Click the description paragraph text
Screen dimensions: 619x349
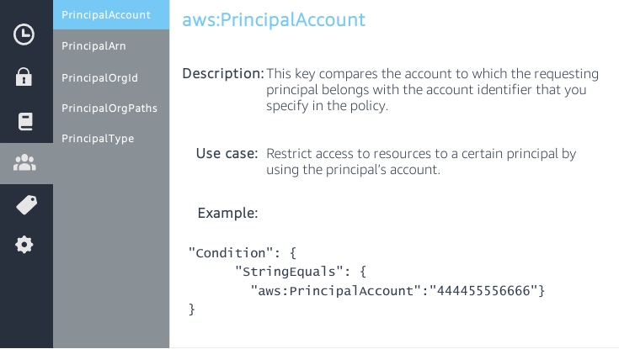point(427,89)
